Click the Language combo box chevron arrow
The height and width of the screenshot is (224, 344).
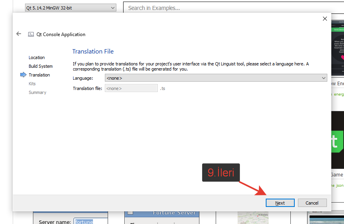pos(323,78)
